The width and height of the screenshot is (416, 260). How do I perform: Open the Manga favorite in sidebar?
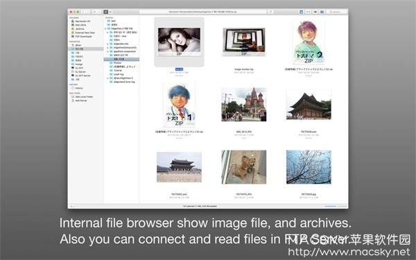click(79, 64)
